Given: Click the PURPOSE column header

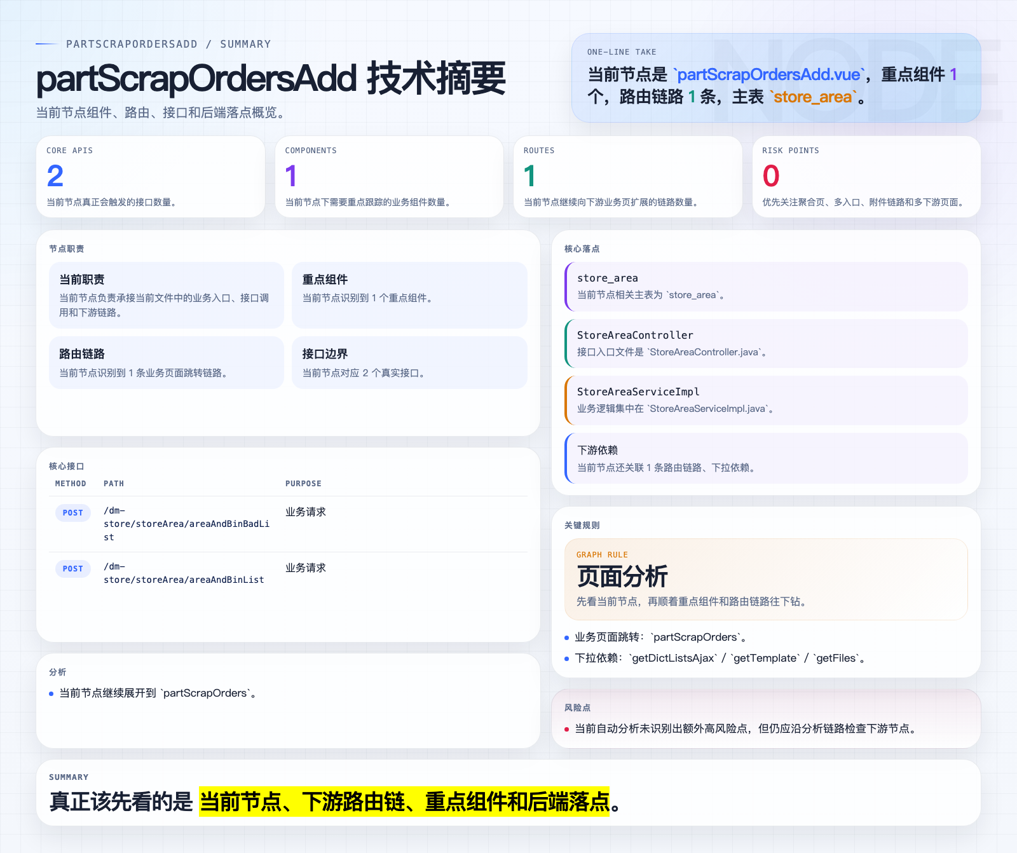Looking at the screenshot, I should tap(303, 484).
